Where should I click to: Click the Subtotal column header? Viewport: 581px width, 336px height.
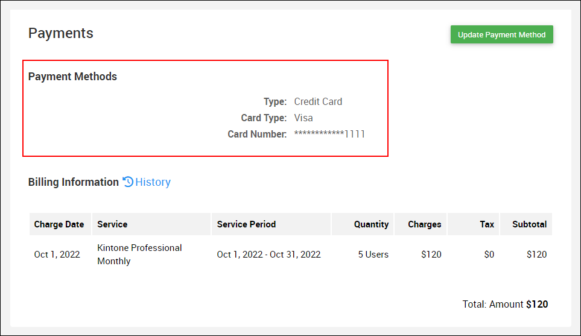click(x=529, y=224)
